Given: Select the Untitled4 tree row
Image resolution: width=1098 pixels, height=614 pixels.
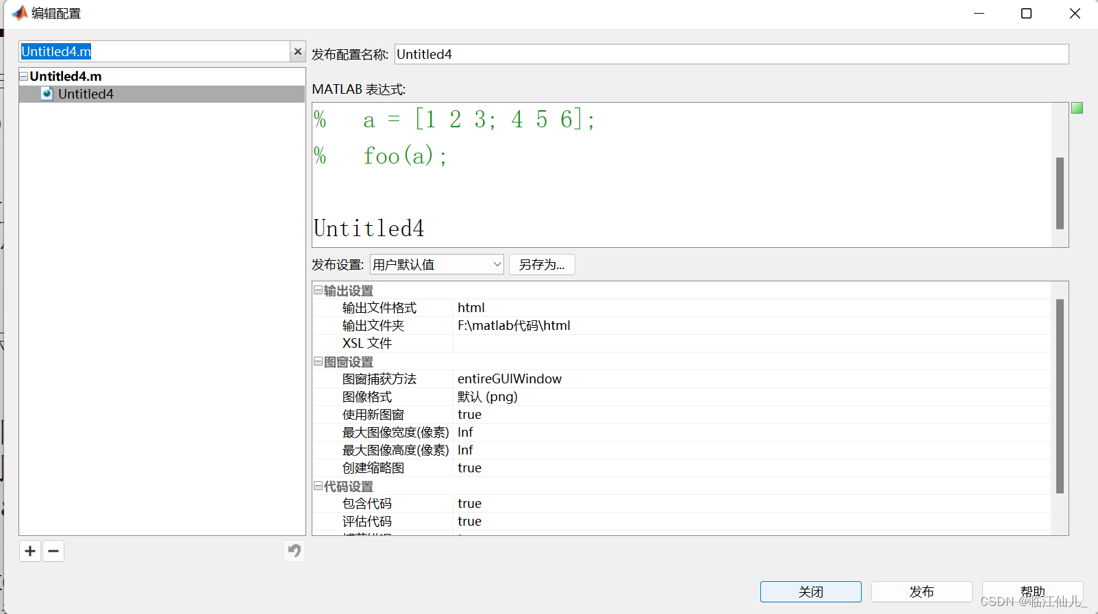Looking at the screenshot, I should [162, 94].
